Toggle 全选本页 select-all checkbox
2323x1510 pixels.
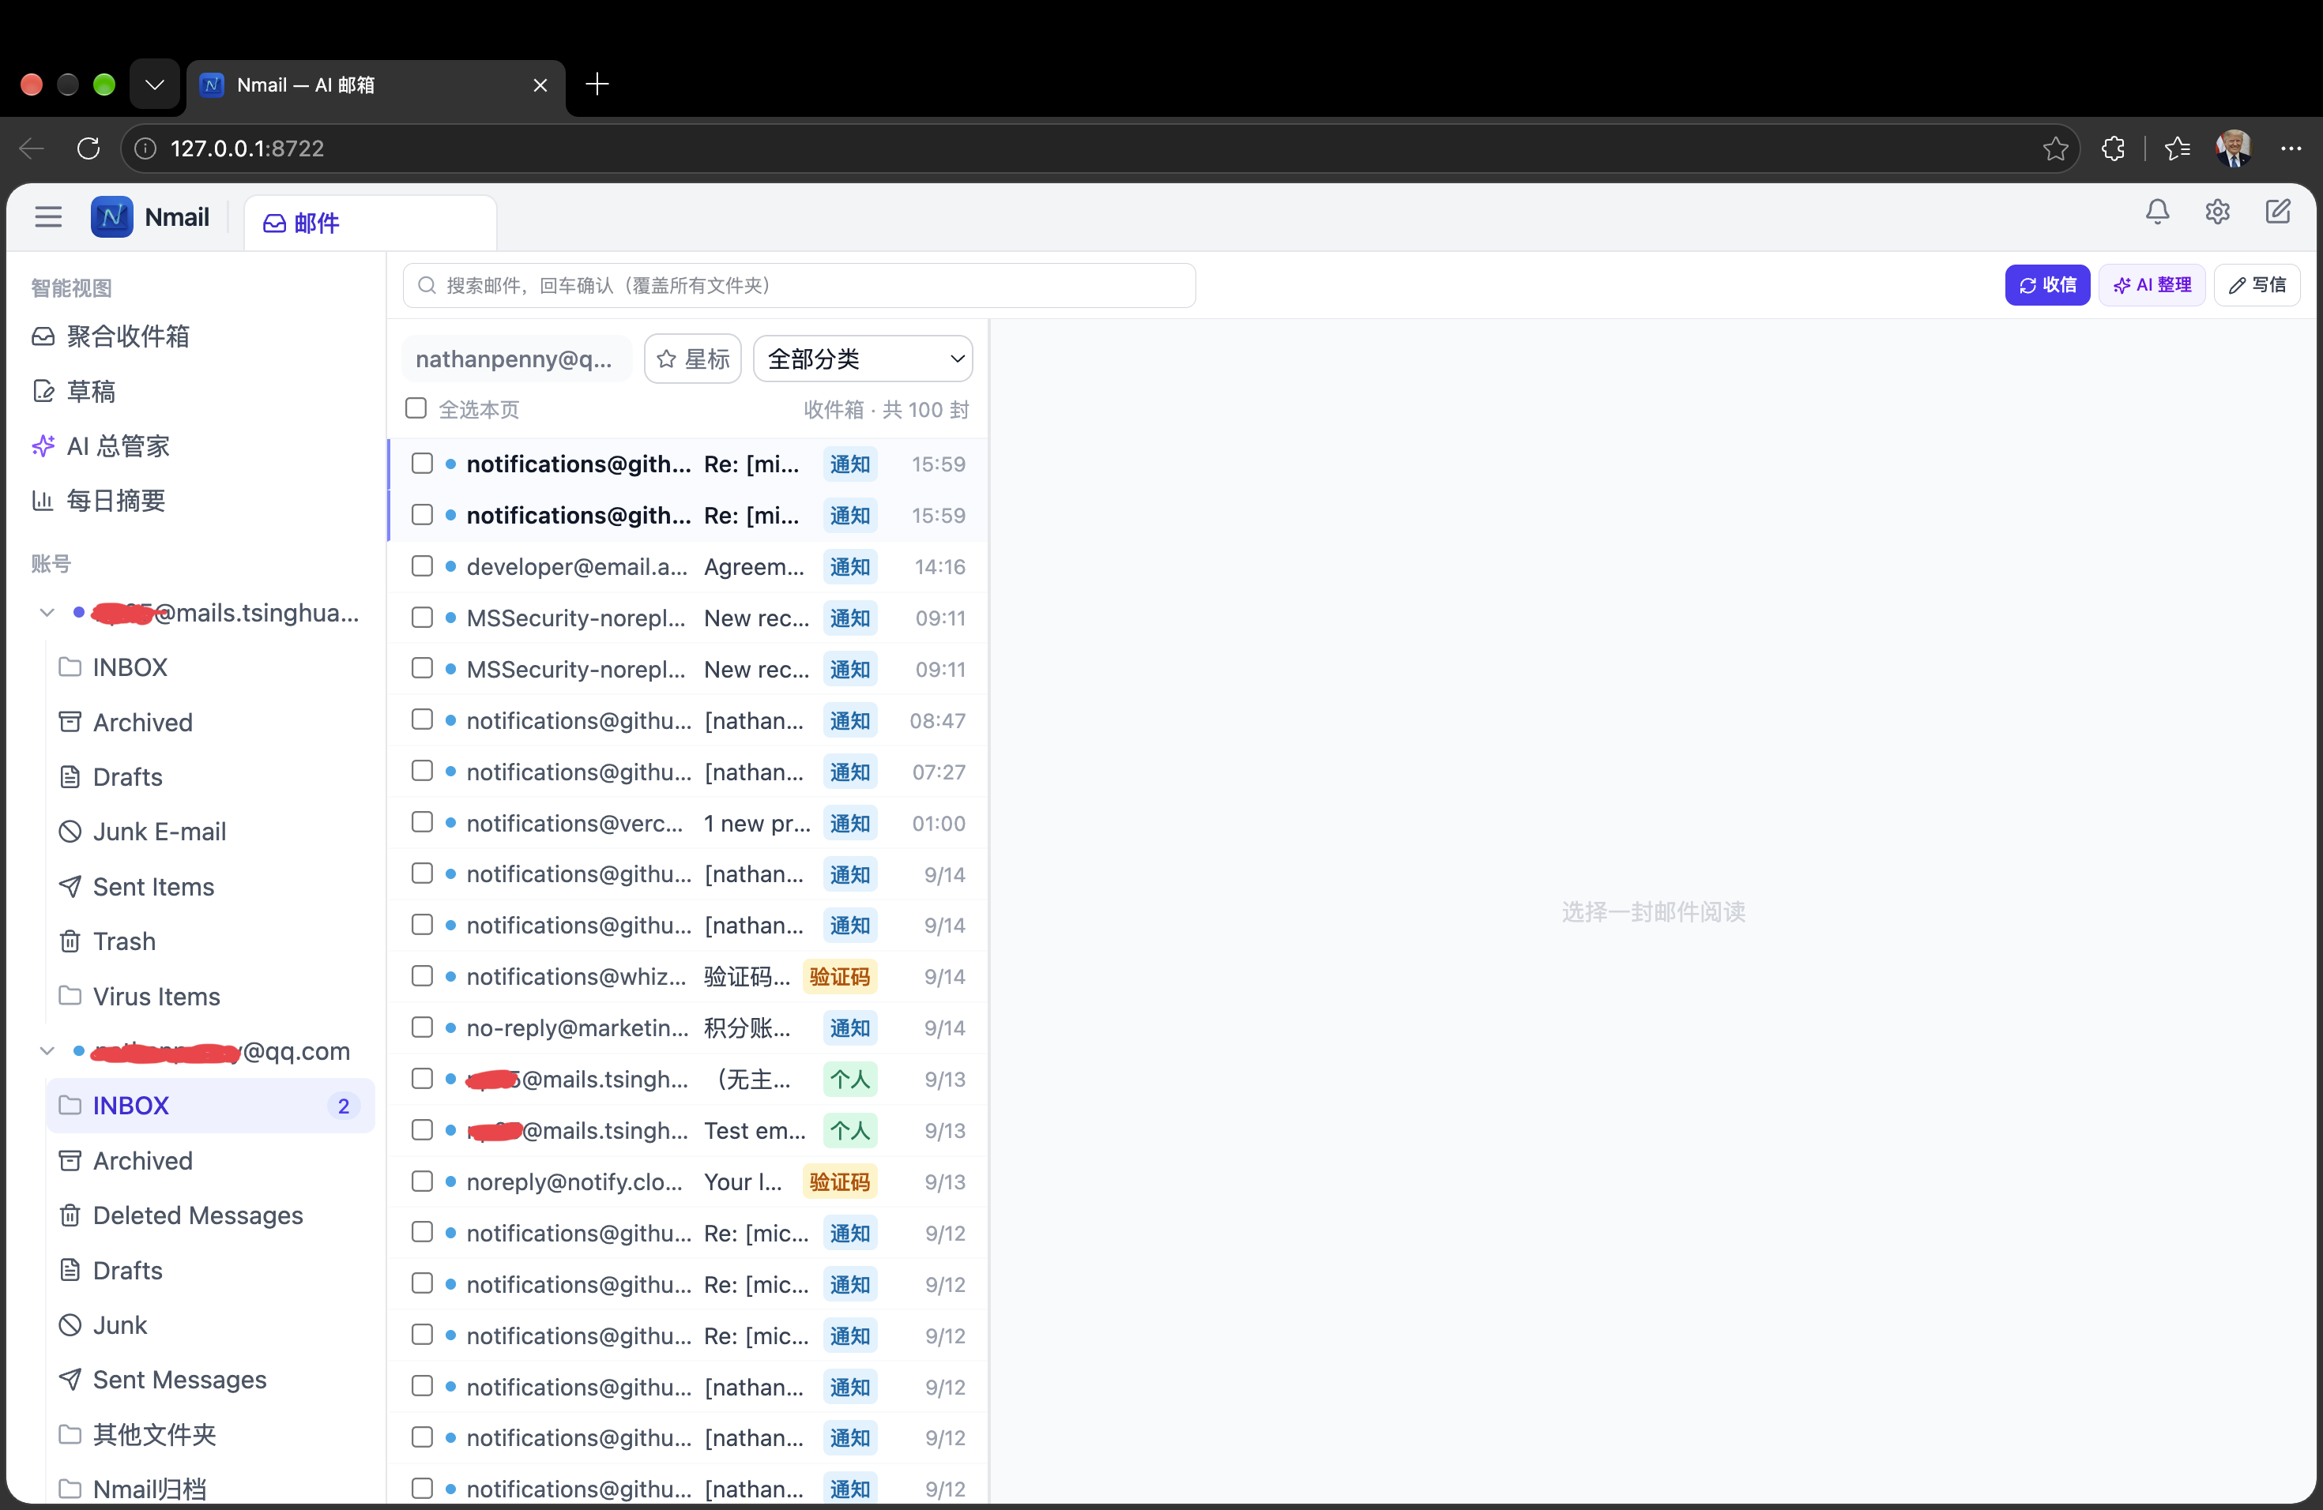tap(416, 408)
